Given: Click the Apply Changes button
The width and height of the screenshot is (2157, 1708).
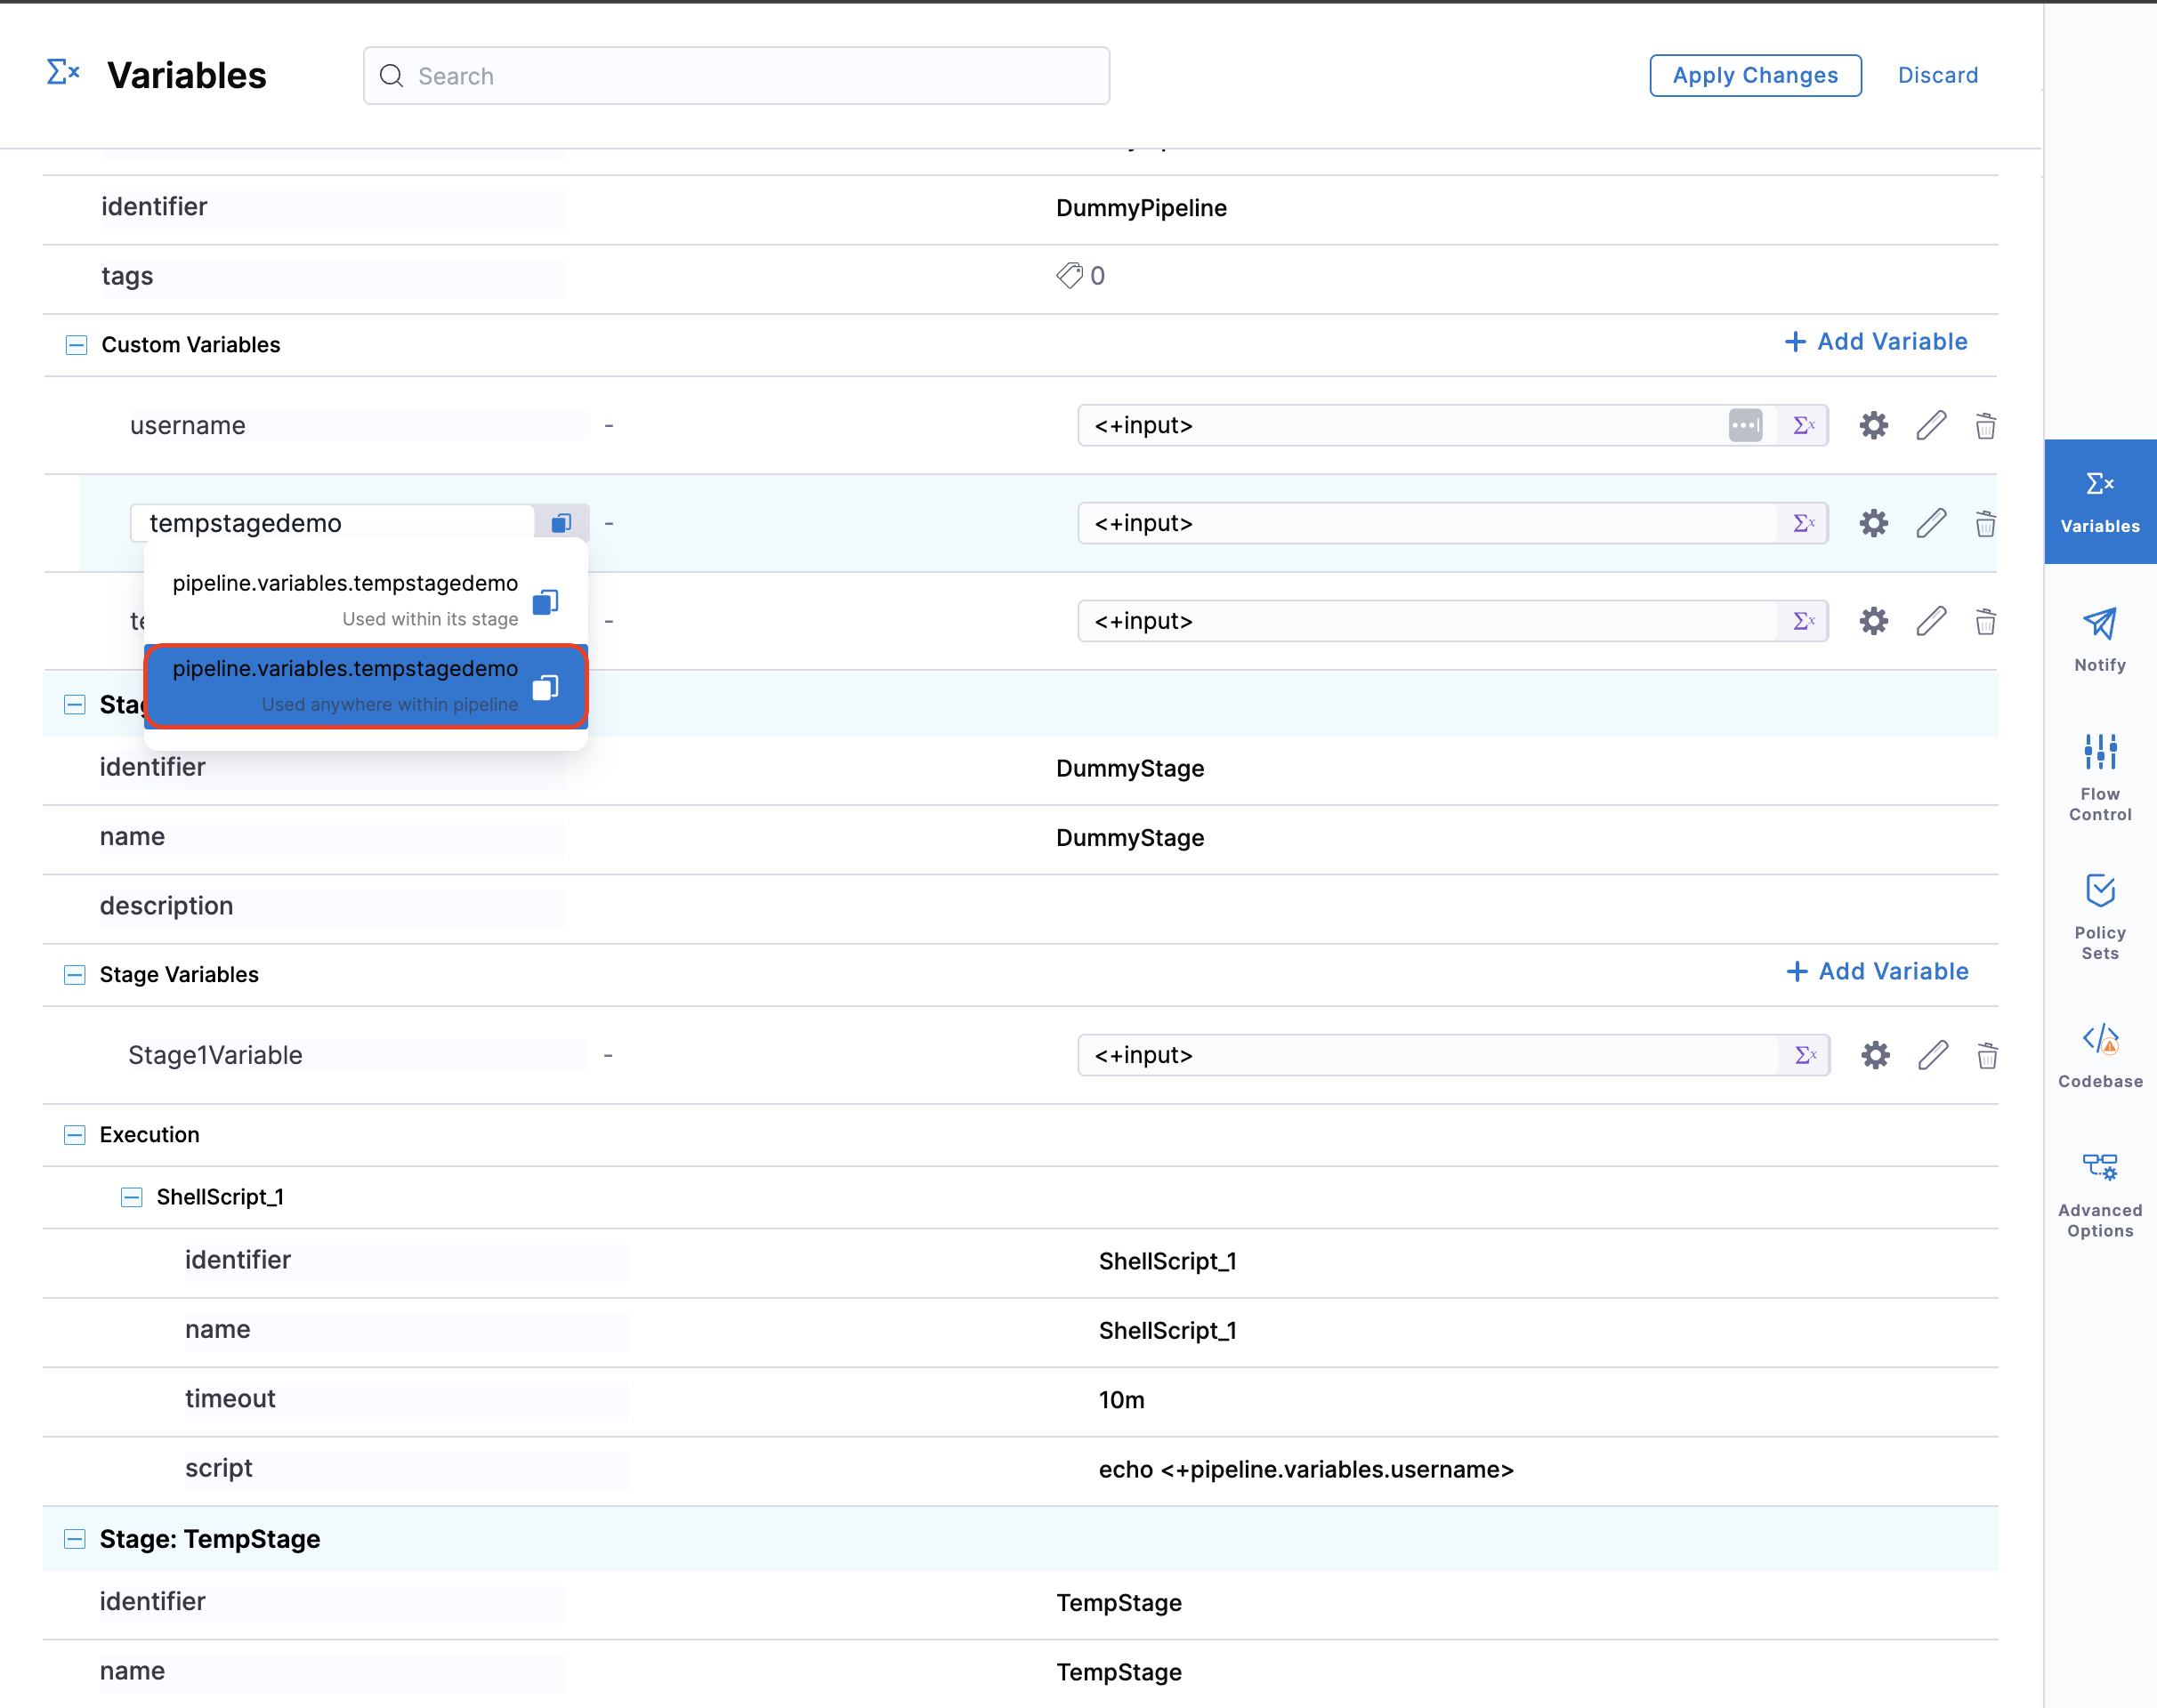Looking at the screenshot, I should (x=1754, y=75).
